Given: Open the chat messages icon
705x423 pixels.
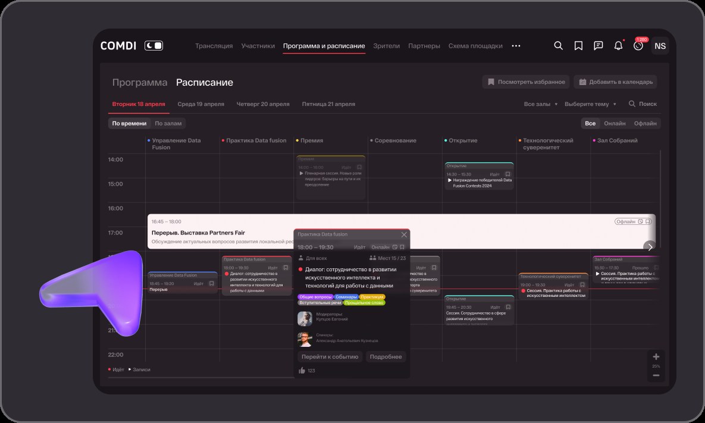Looking at the screenshot, I should click(x=598, y=45).
